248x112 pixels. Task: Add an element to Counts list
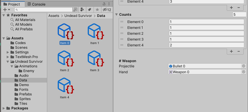(231, 51)
